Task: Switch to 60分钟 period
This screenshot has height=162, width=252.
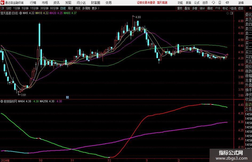Action: point(54,8)
